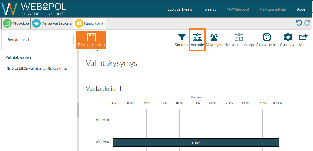313x151 pixels.
Task: Open the Suodata filter tool
Action: (182, 40)
